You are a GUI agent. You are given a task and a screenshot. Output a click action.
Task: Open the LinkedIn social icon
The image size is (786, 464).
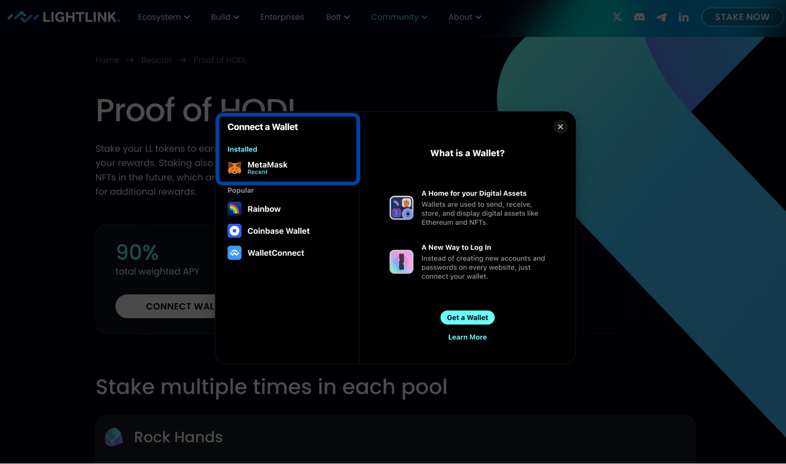pyautogui.click(x=683, y=17)
